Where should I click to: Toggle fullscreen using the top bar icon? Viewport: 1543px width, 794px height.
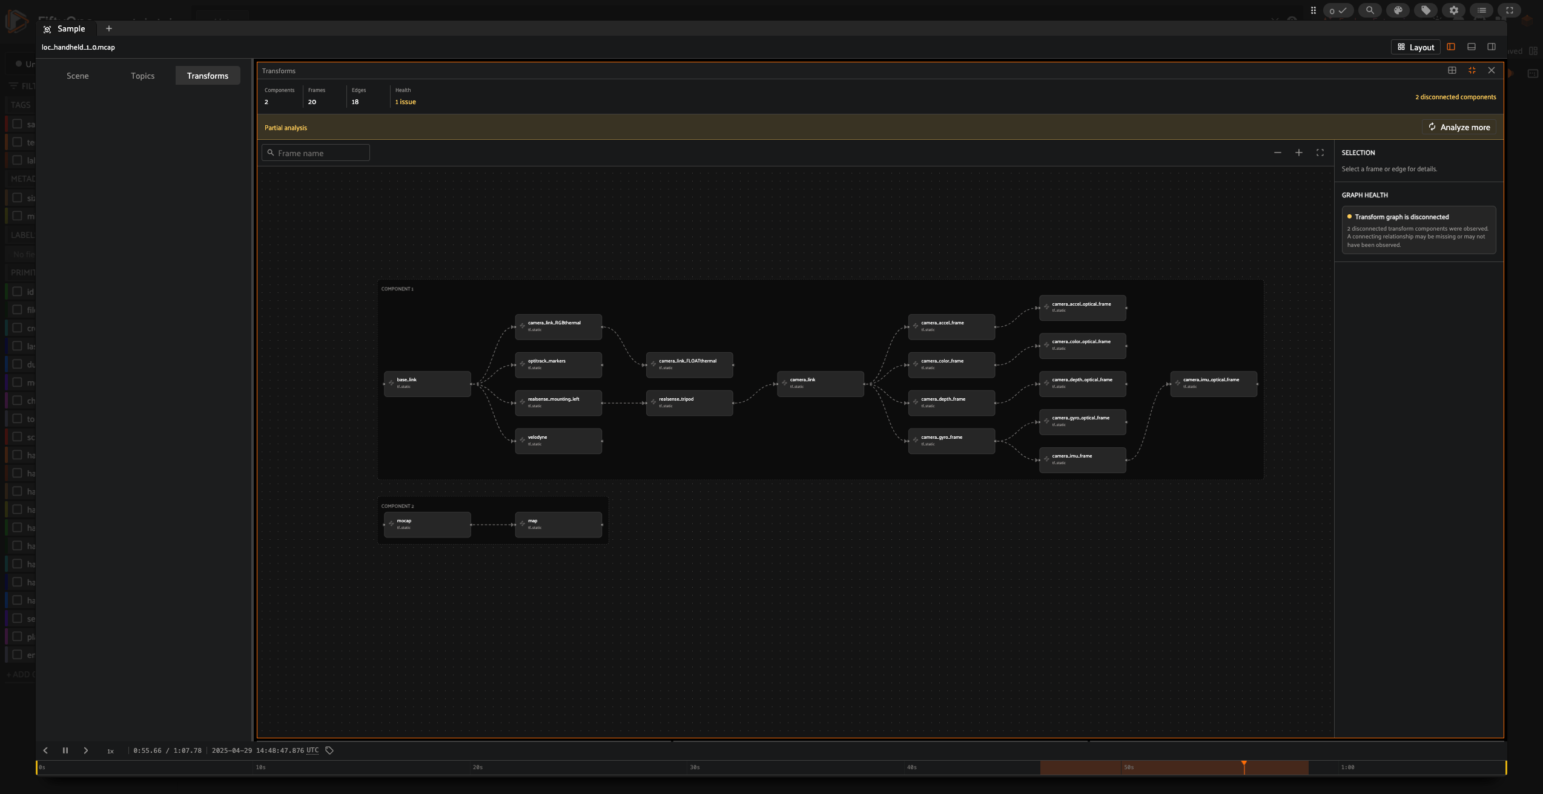point(1509,10)
